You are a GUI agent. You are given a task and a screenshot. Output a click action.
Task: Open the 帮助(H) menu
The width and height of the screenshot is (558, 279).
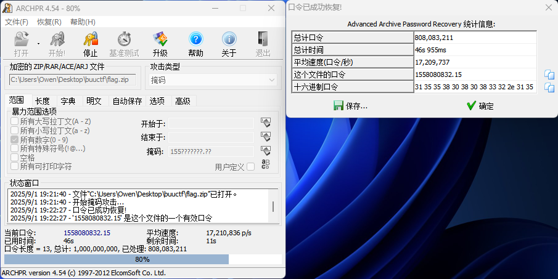pos(83,22)
